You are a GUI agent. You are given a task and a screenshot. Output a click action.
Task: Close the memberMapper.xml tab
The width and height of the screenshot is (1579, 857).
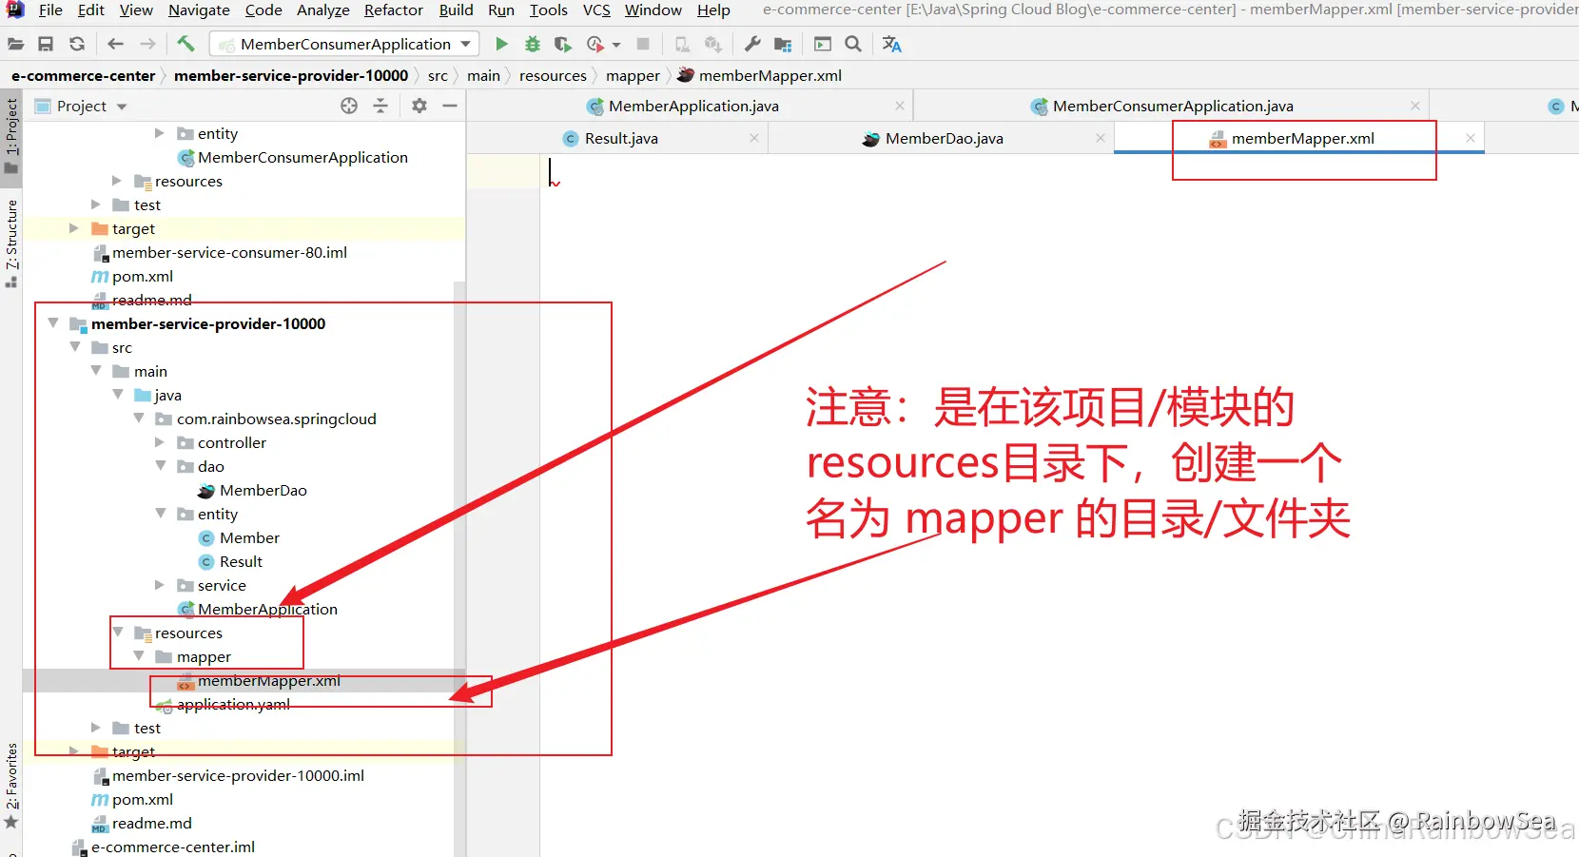1471,138
